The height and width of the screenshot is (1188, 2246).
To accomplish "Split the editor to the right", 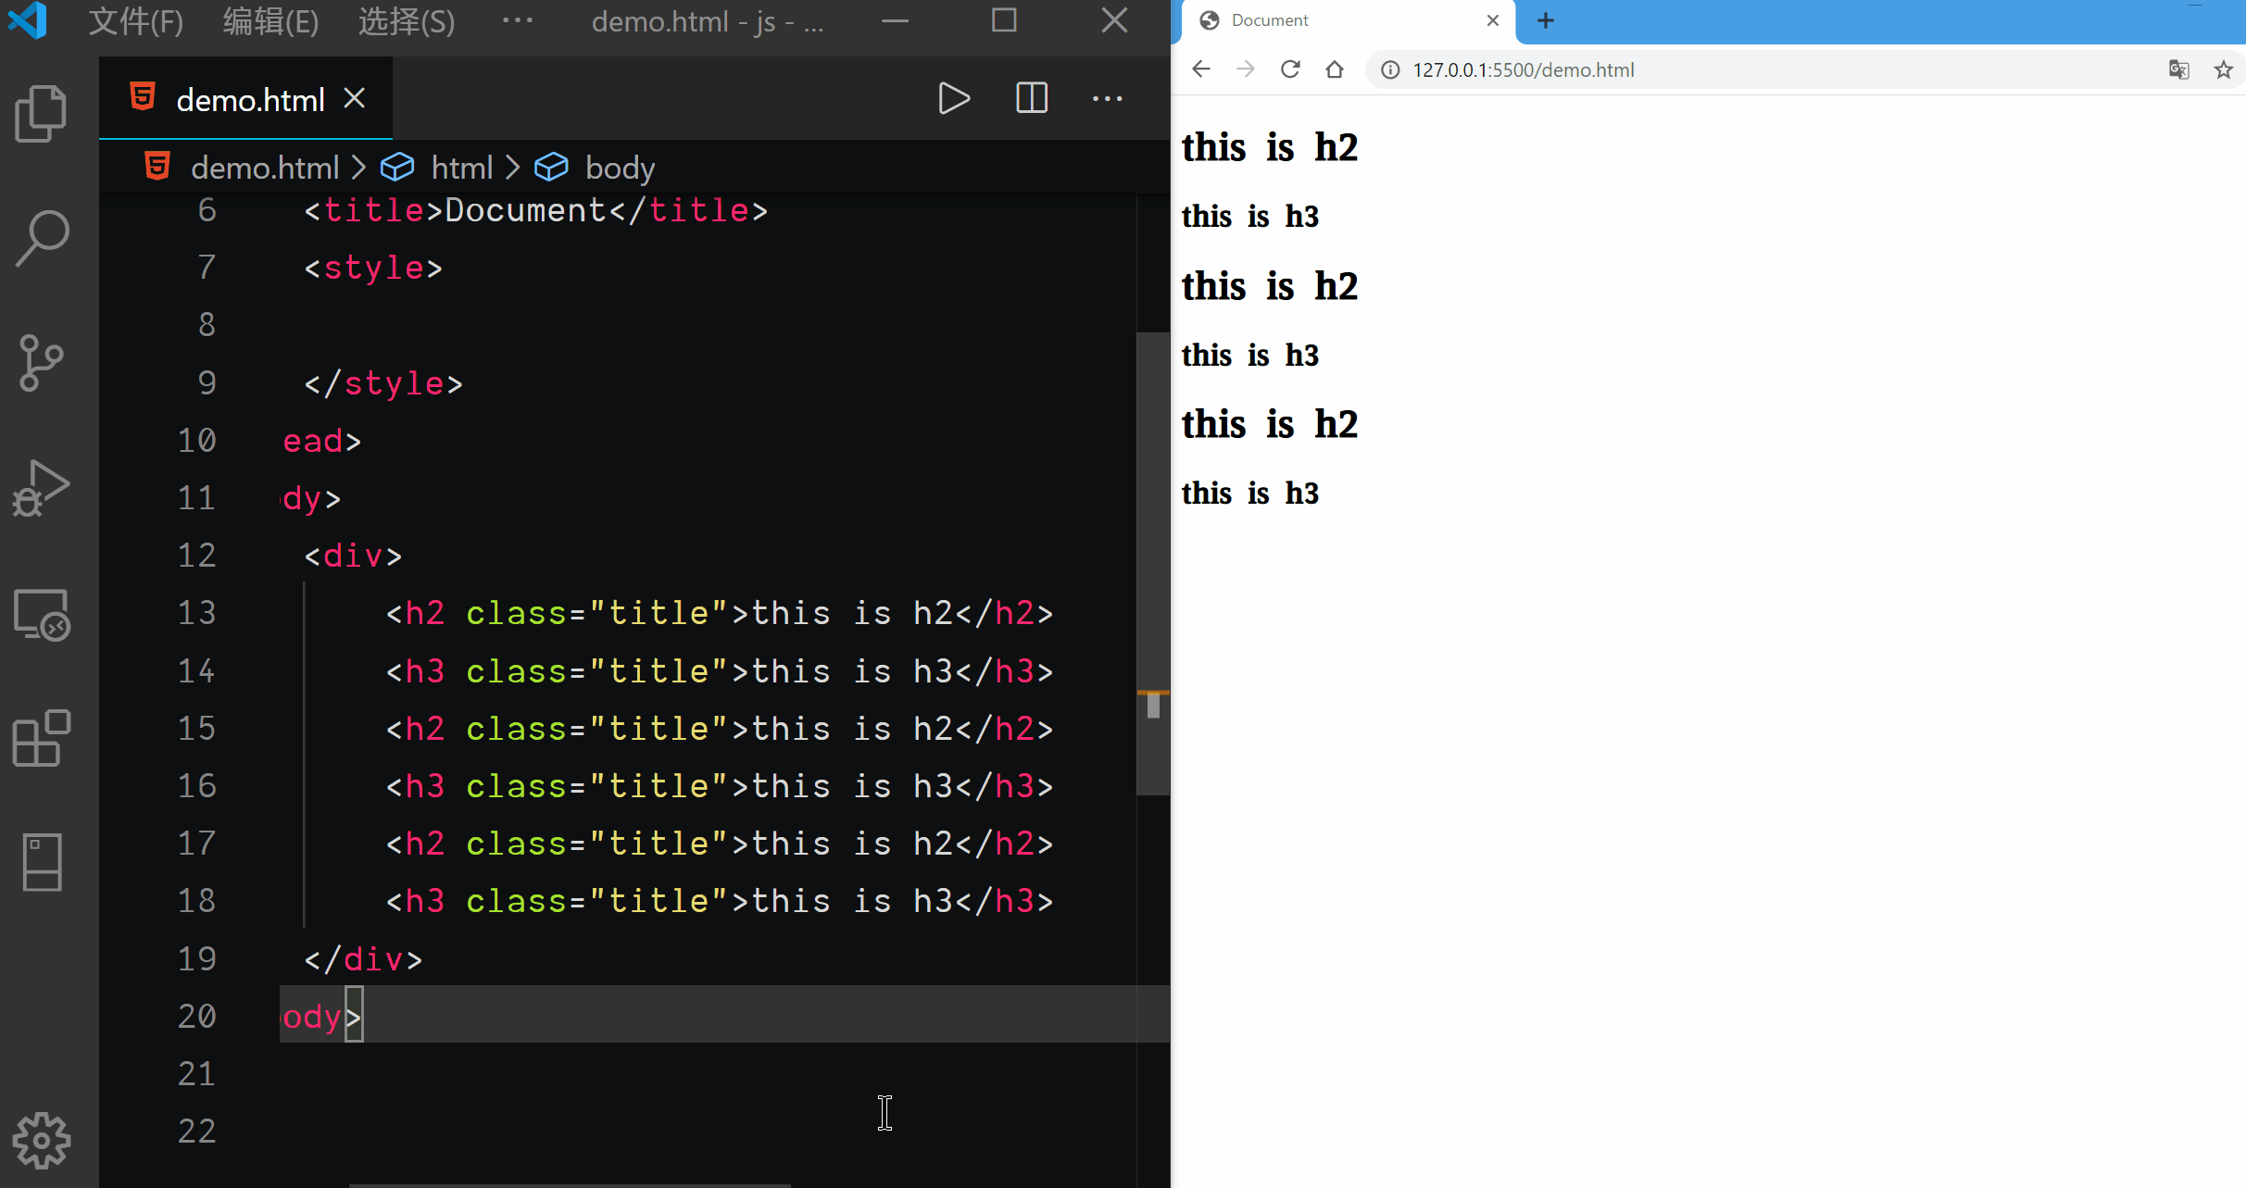I will 1031,98.
